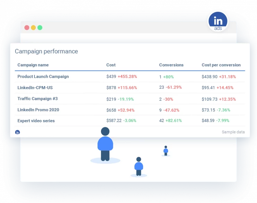Click the $658 cost value
Image resolution: width=257 pixels, height=203 pixels.
pyautogui.click(x=111, y=110)
